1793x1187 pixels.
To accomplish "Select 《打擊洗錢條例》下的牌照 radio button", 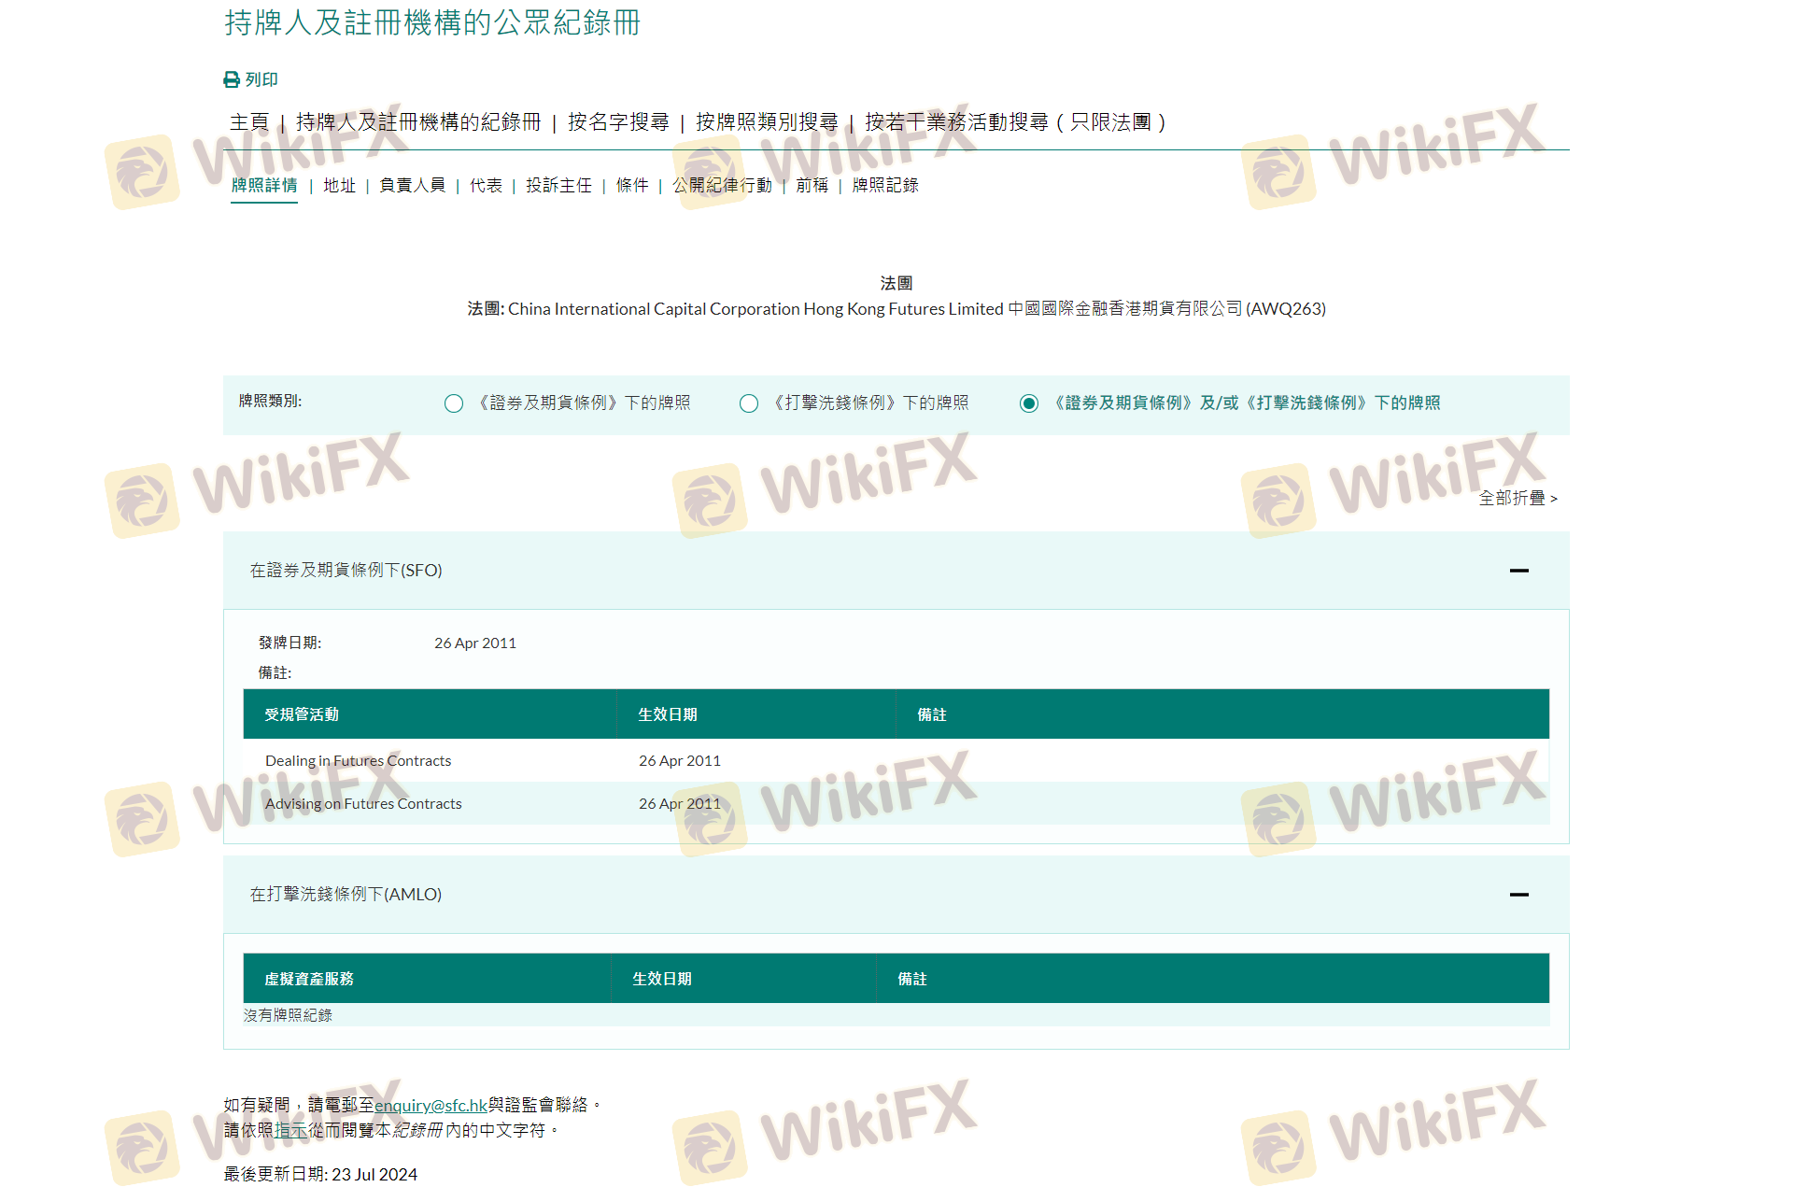I will 749,403.
